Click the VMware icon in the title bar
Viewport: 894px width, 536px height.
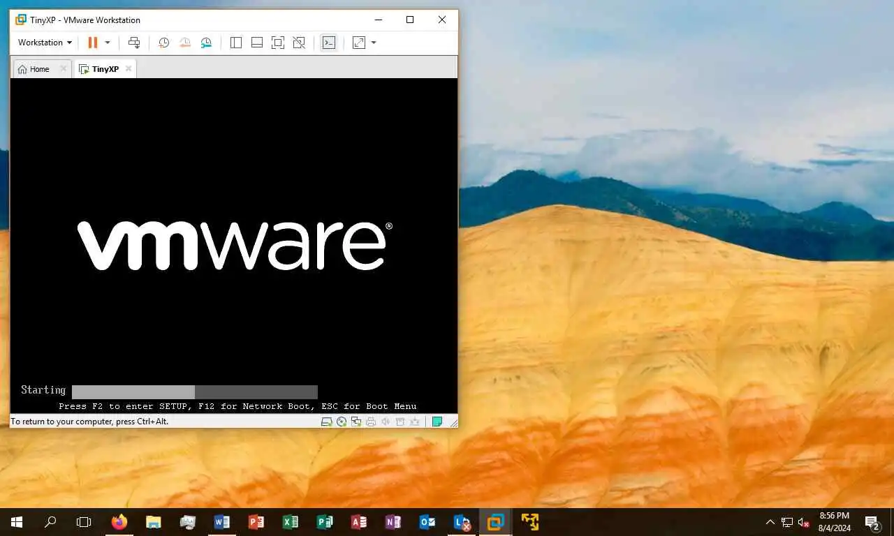21,20
